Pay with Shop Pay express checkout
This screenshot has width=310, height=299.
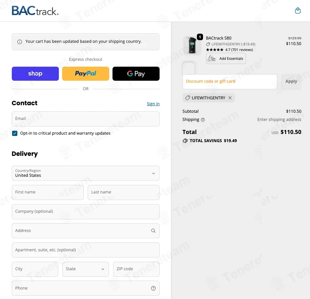coord(35,74)
